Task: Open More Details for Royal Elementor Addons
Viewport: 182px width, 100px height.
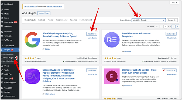Action: click(x=172, y=38)
